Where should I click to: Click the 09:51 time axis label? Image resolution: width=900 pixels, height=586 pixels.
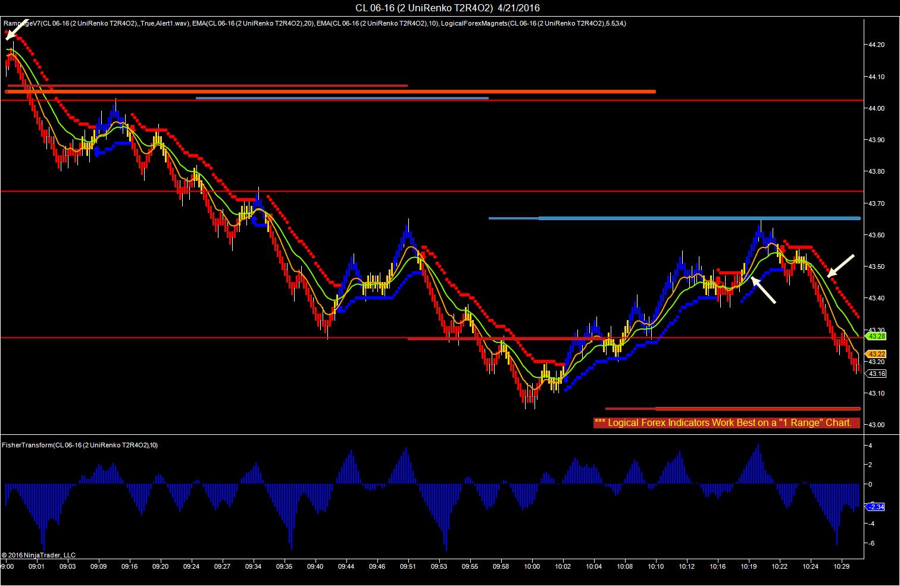408,567
